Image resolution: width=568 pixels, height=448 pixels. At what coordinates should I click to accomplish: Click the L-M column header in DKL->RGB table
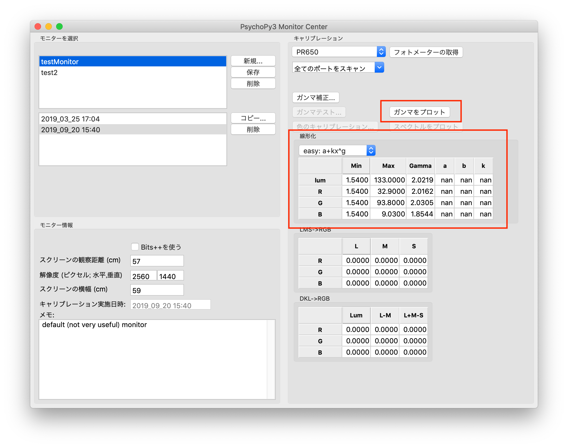385,315
